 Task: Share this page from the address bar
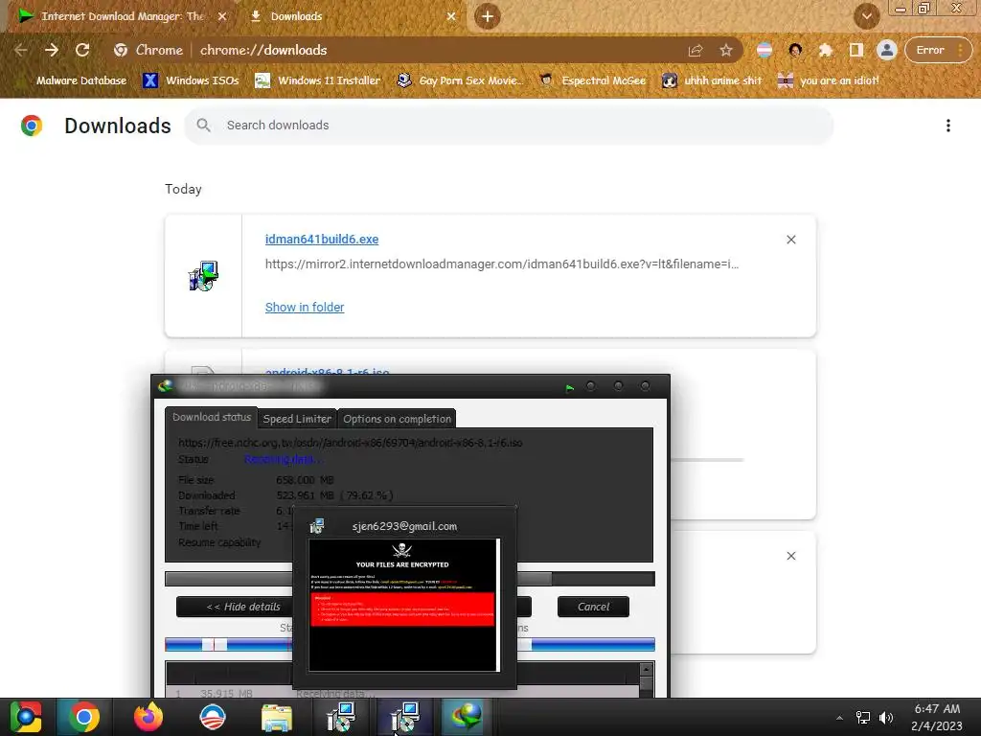(696, 50)
